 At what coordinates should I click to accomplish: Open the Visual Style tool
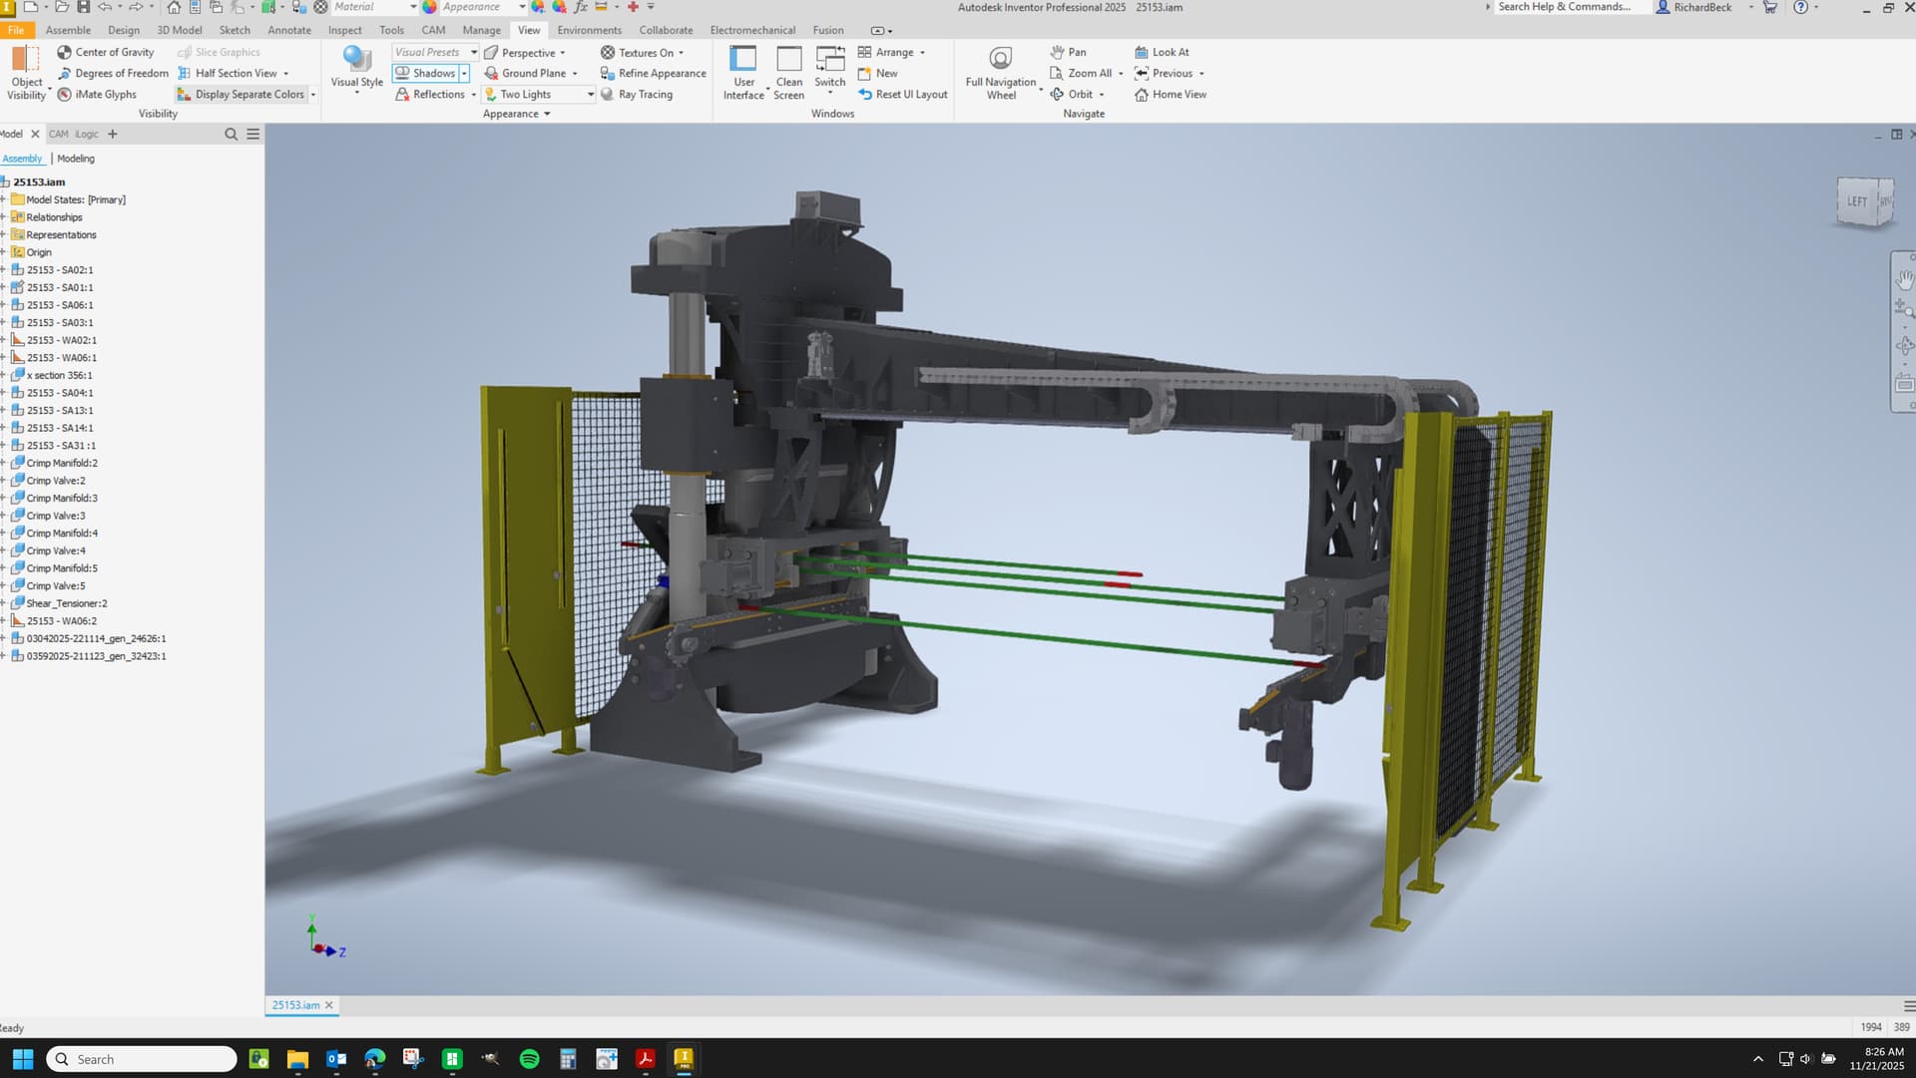click(356, 60)
